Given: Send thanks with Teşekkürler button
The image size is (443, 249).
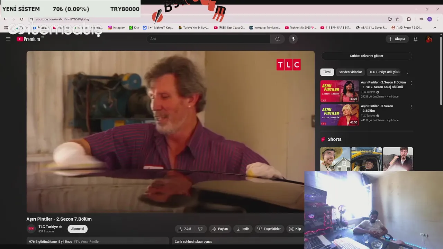Looking at the screenshot, I should coord(269,229).
